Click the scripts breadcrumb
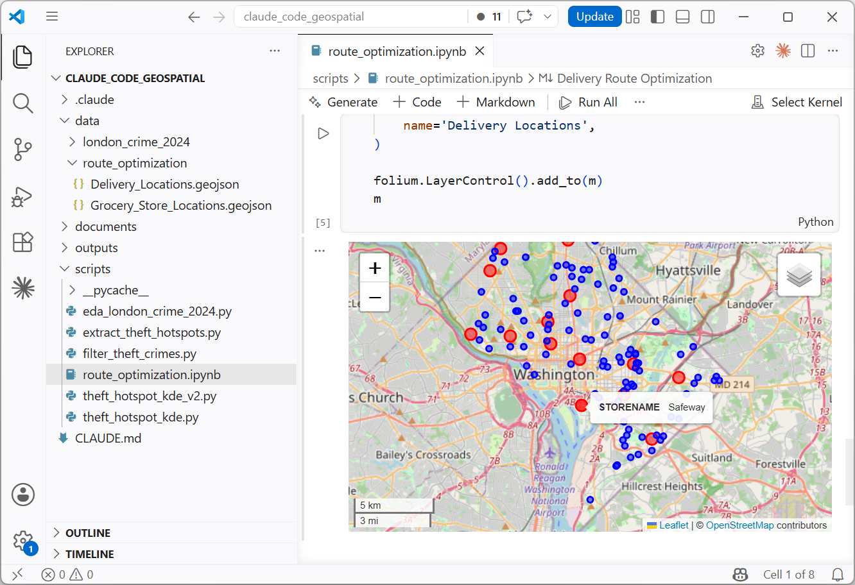The width and height of the screenshot is (855, 585). 330,78
